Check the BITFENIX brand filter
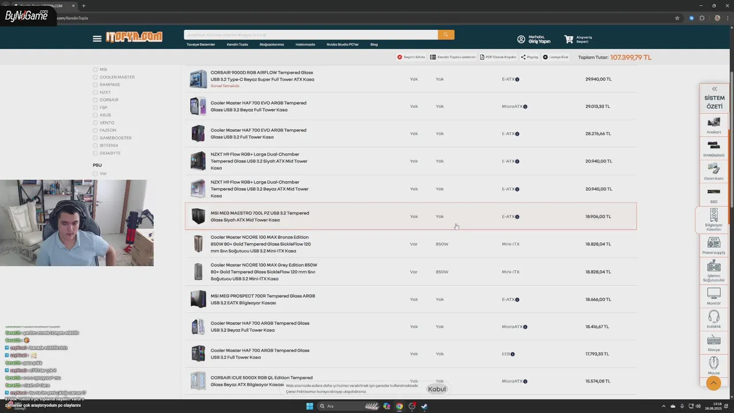This screenshot has height=413, width=734. [x=95, y=145]
